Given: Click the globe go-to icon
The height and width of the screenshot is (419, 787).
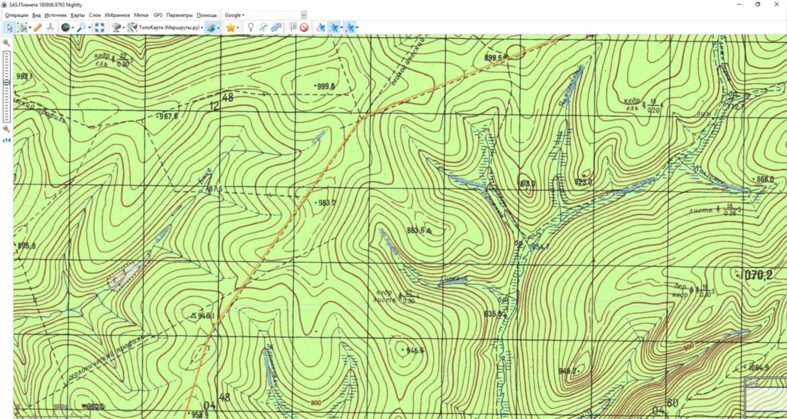Looking at the screenshot, I should (x=65, y=27).
